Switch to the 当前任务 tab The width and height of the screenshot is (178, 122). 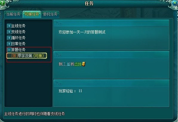coord(13,14)
